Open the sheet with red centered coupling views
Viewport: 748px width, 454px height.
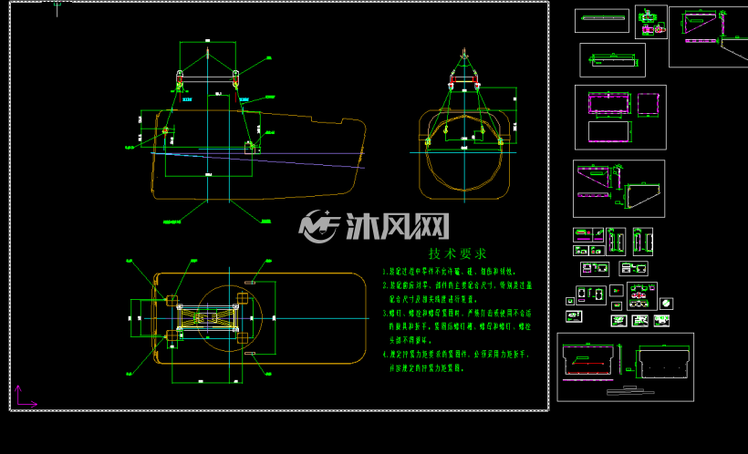[642, 296]
